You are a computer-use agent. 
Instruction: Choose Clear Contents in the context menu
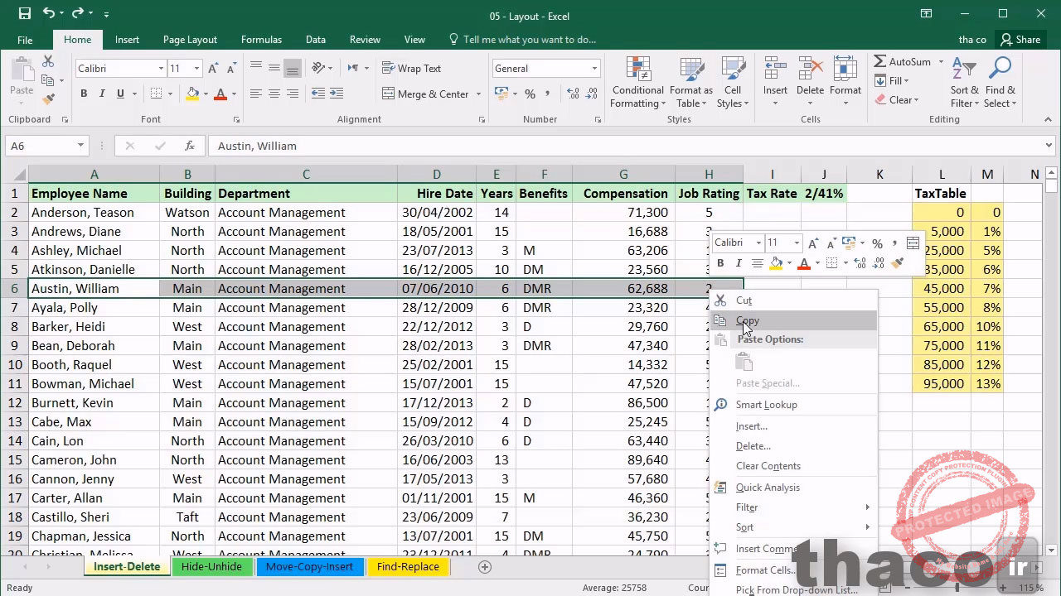tap(793, 466)
